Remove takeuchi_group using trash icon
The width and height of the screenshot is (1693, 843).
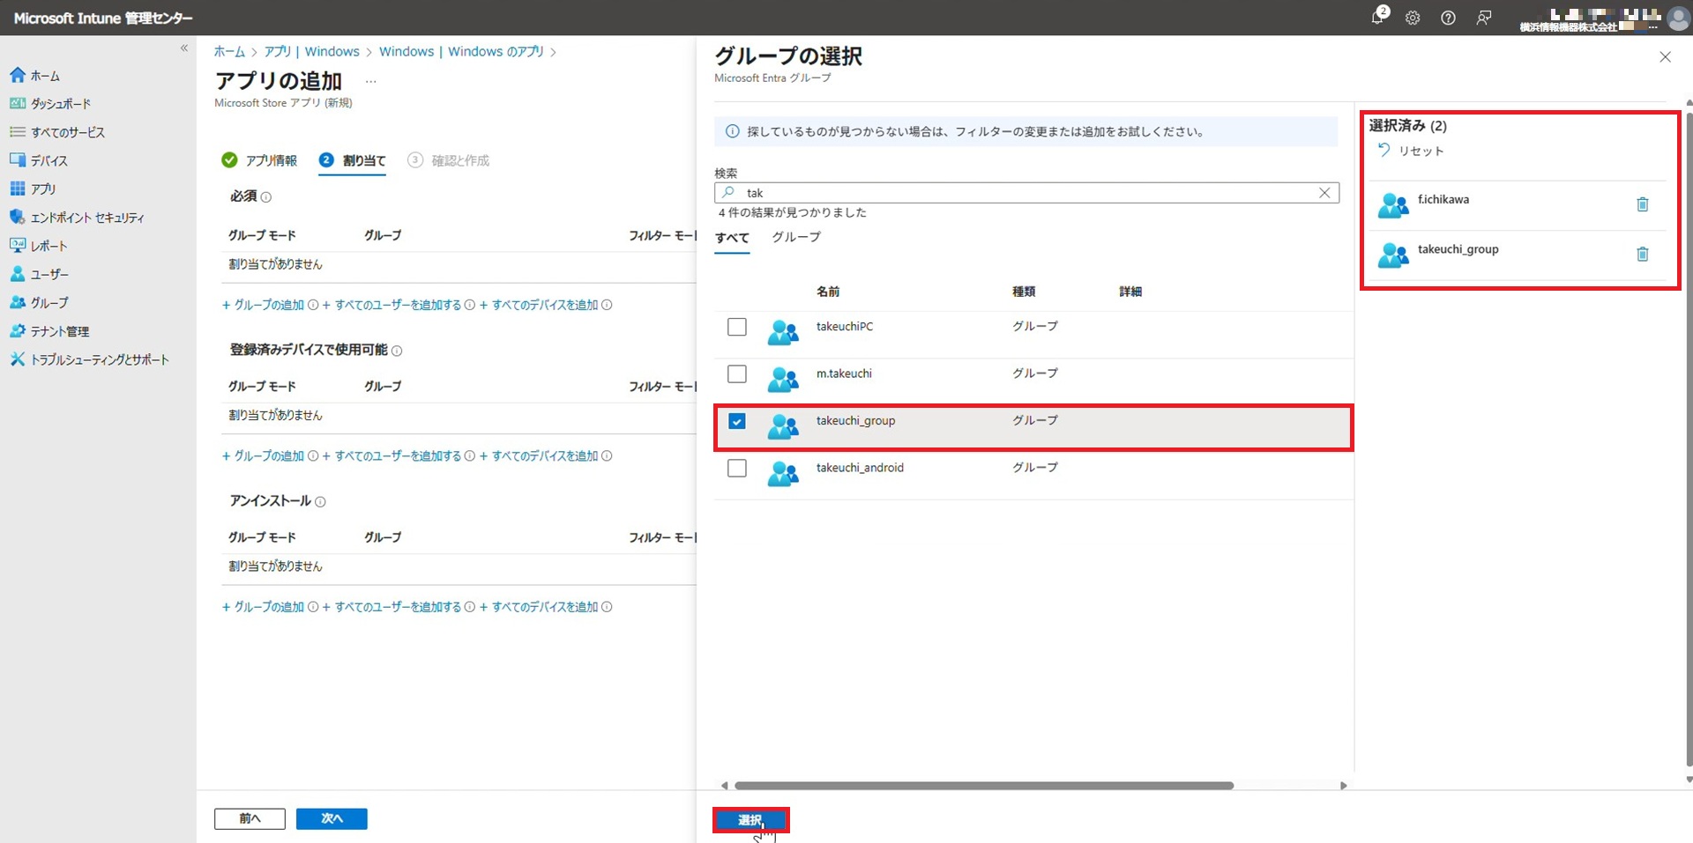pyautogui.click(x=1642, y=255)
